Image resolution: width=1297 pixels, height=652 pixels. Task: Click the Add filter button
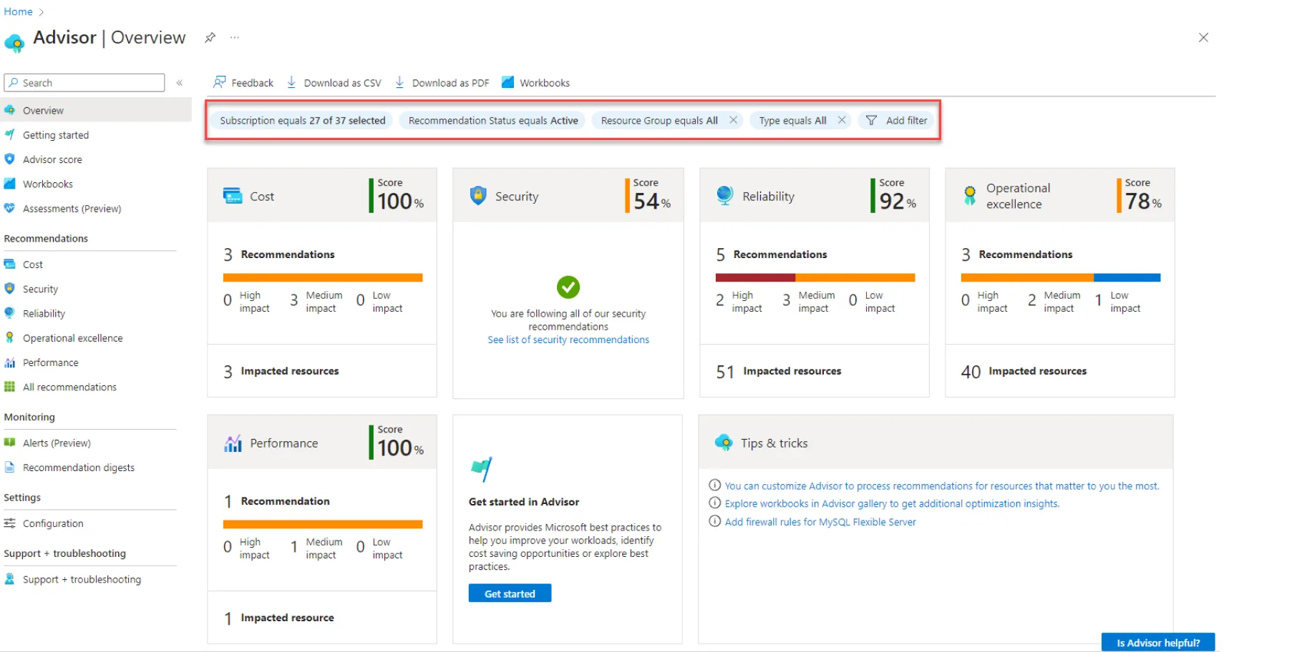[897, 120]
